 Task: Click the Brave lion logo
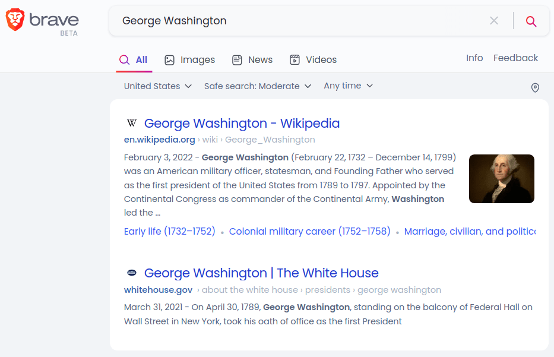15,20
